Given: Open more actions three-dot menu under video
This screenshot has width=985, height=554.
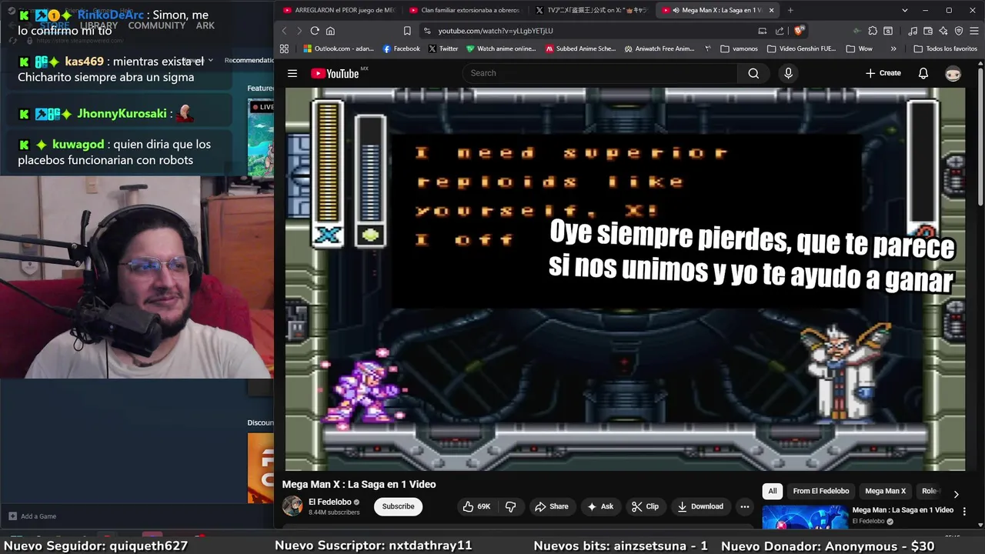Looking at the screenshot, I should tap(744, 506).
